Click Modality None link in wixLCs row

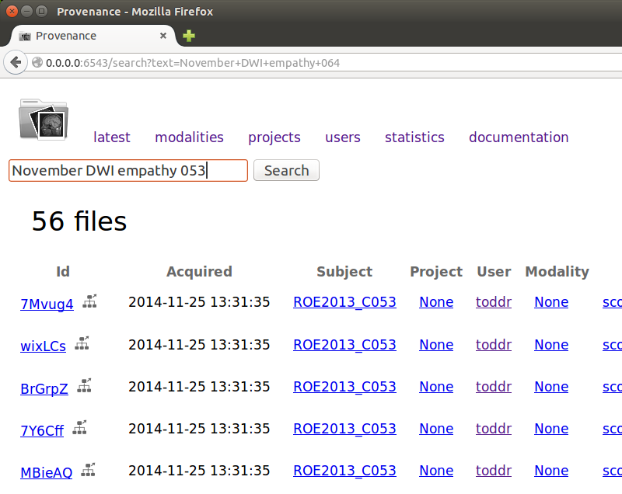click(x=551, y=345)
